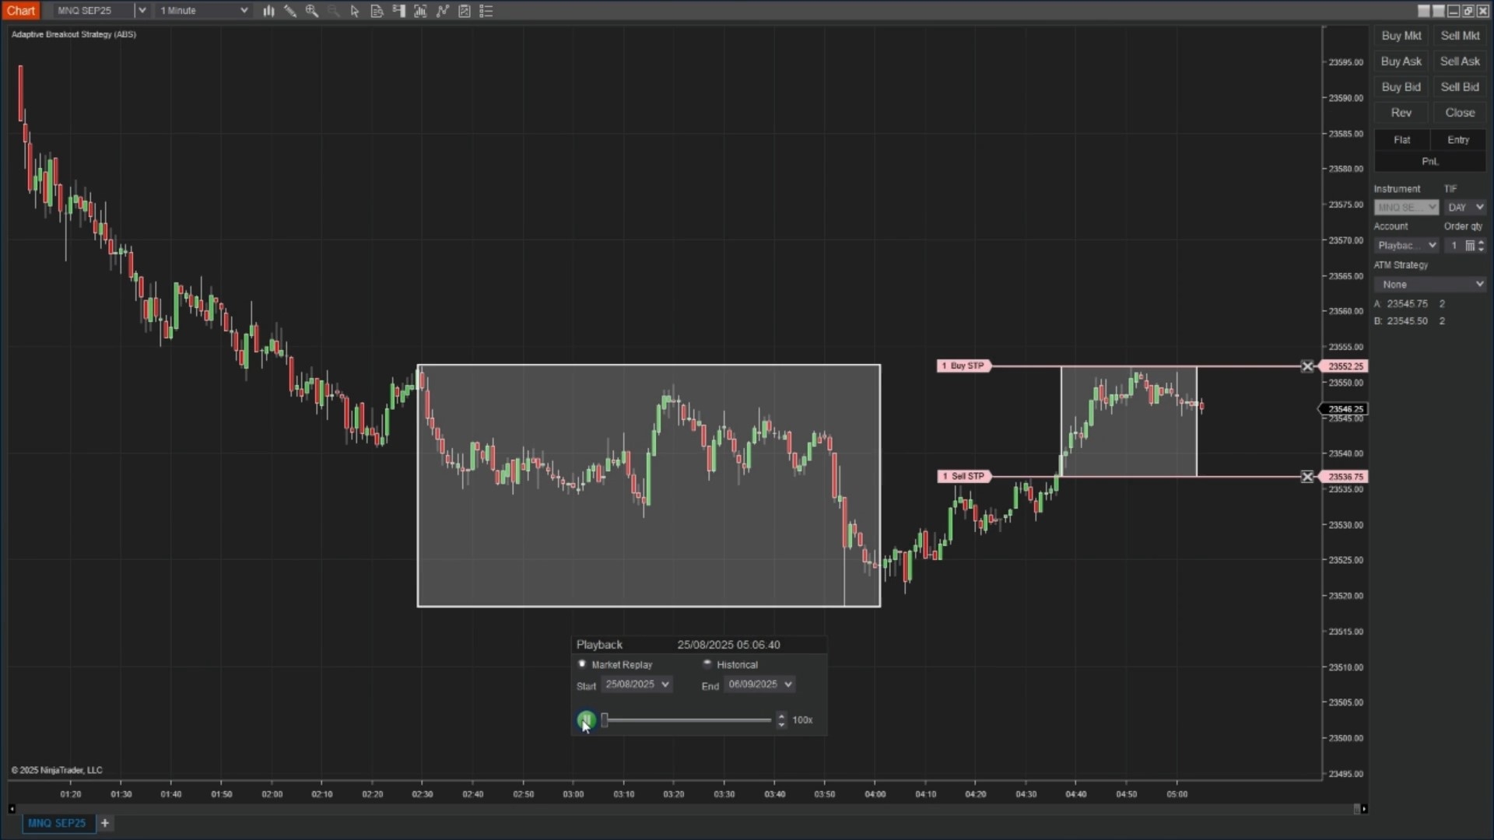This screenshot has width=1494, height=840.
Task: Click the Close position button
Action: [1459, 112]
